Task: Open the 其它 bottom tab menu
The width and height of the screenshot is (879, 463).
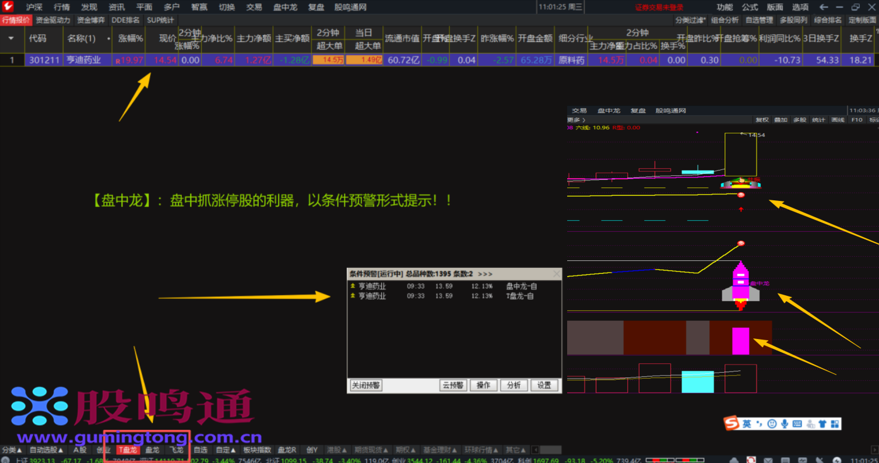Action: (x=517, y=450)
